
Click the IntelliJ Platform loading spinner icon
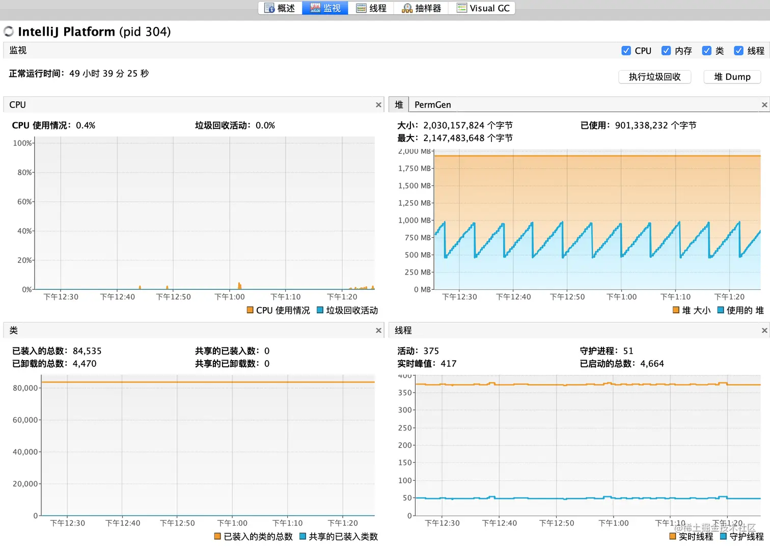click(x=9, y=32)
